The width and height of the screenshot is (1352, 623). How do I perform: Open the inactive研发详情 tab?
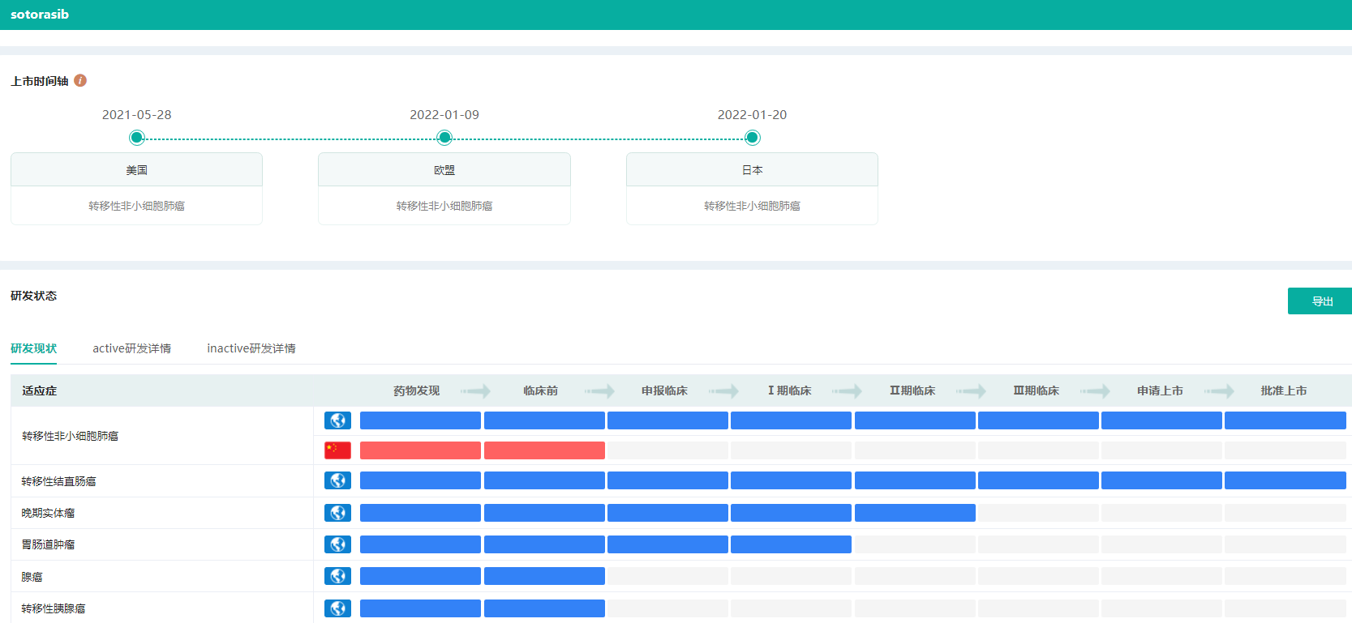[x=251, y=348]
